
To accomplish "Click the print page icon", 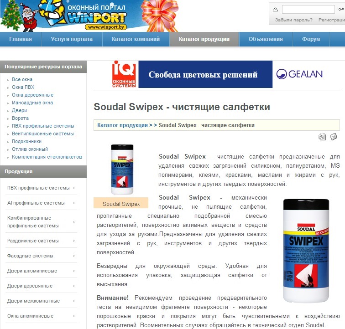I will pyautogui.click(x=322, y=137).
